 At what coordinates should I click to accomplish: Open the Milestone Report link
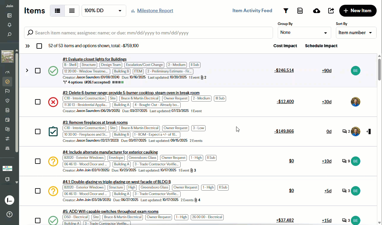[x=155, y=11]
